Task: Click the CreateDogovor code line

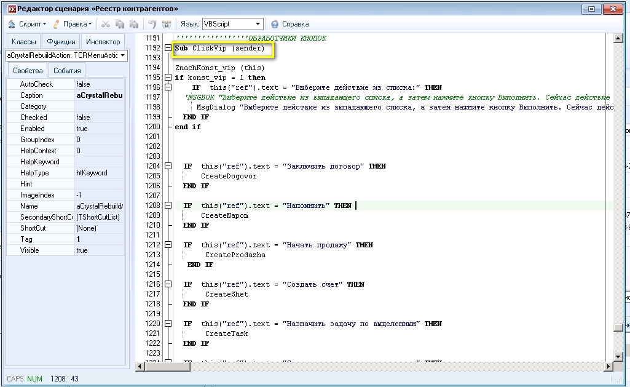Action: pyautogui.click(x=229, y=176)
